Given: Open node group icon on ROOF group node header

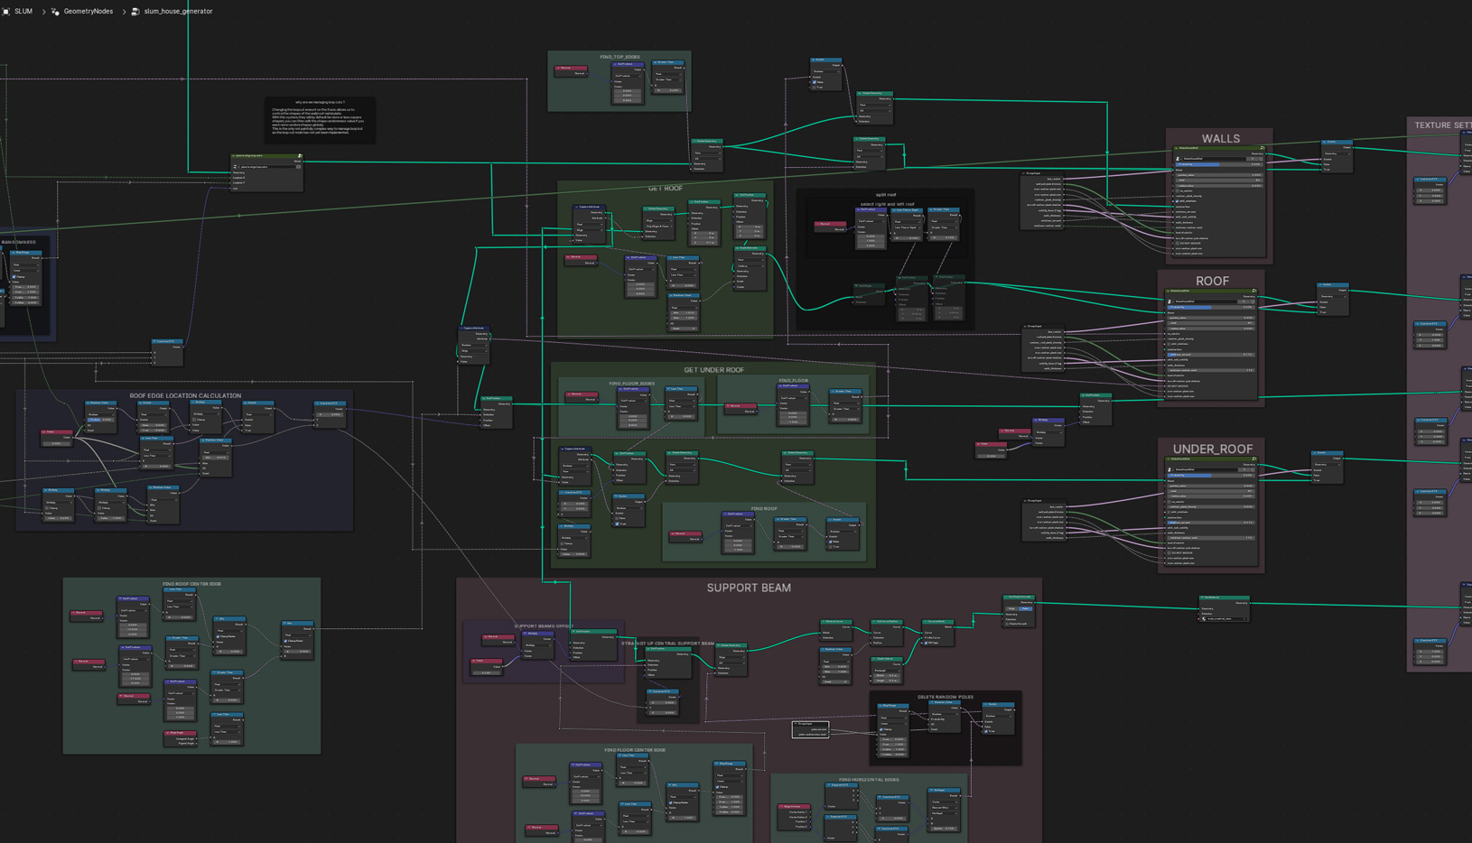Looking at the screenshot, I should pyautogui.click(x=1254, y=291).
